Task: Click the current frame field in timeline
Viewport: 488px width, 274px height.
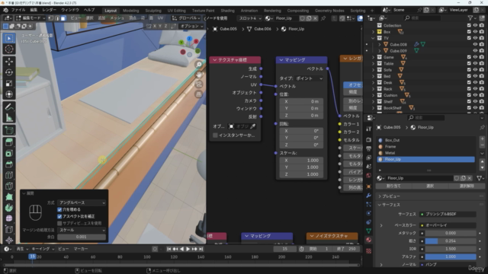Action: coord(284,249)
